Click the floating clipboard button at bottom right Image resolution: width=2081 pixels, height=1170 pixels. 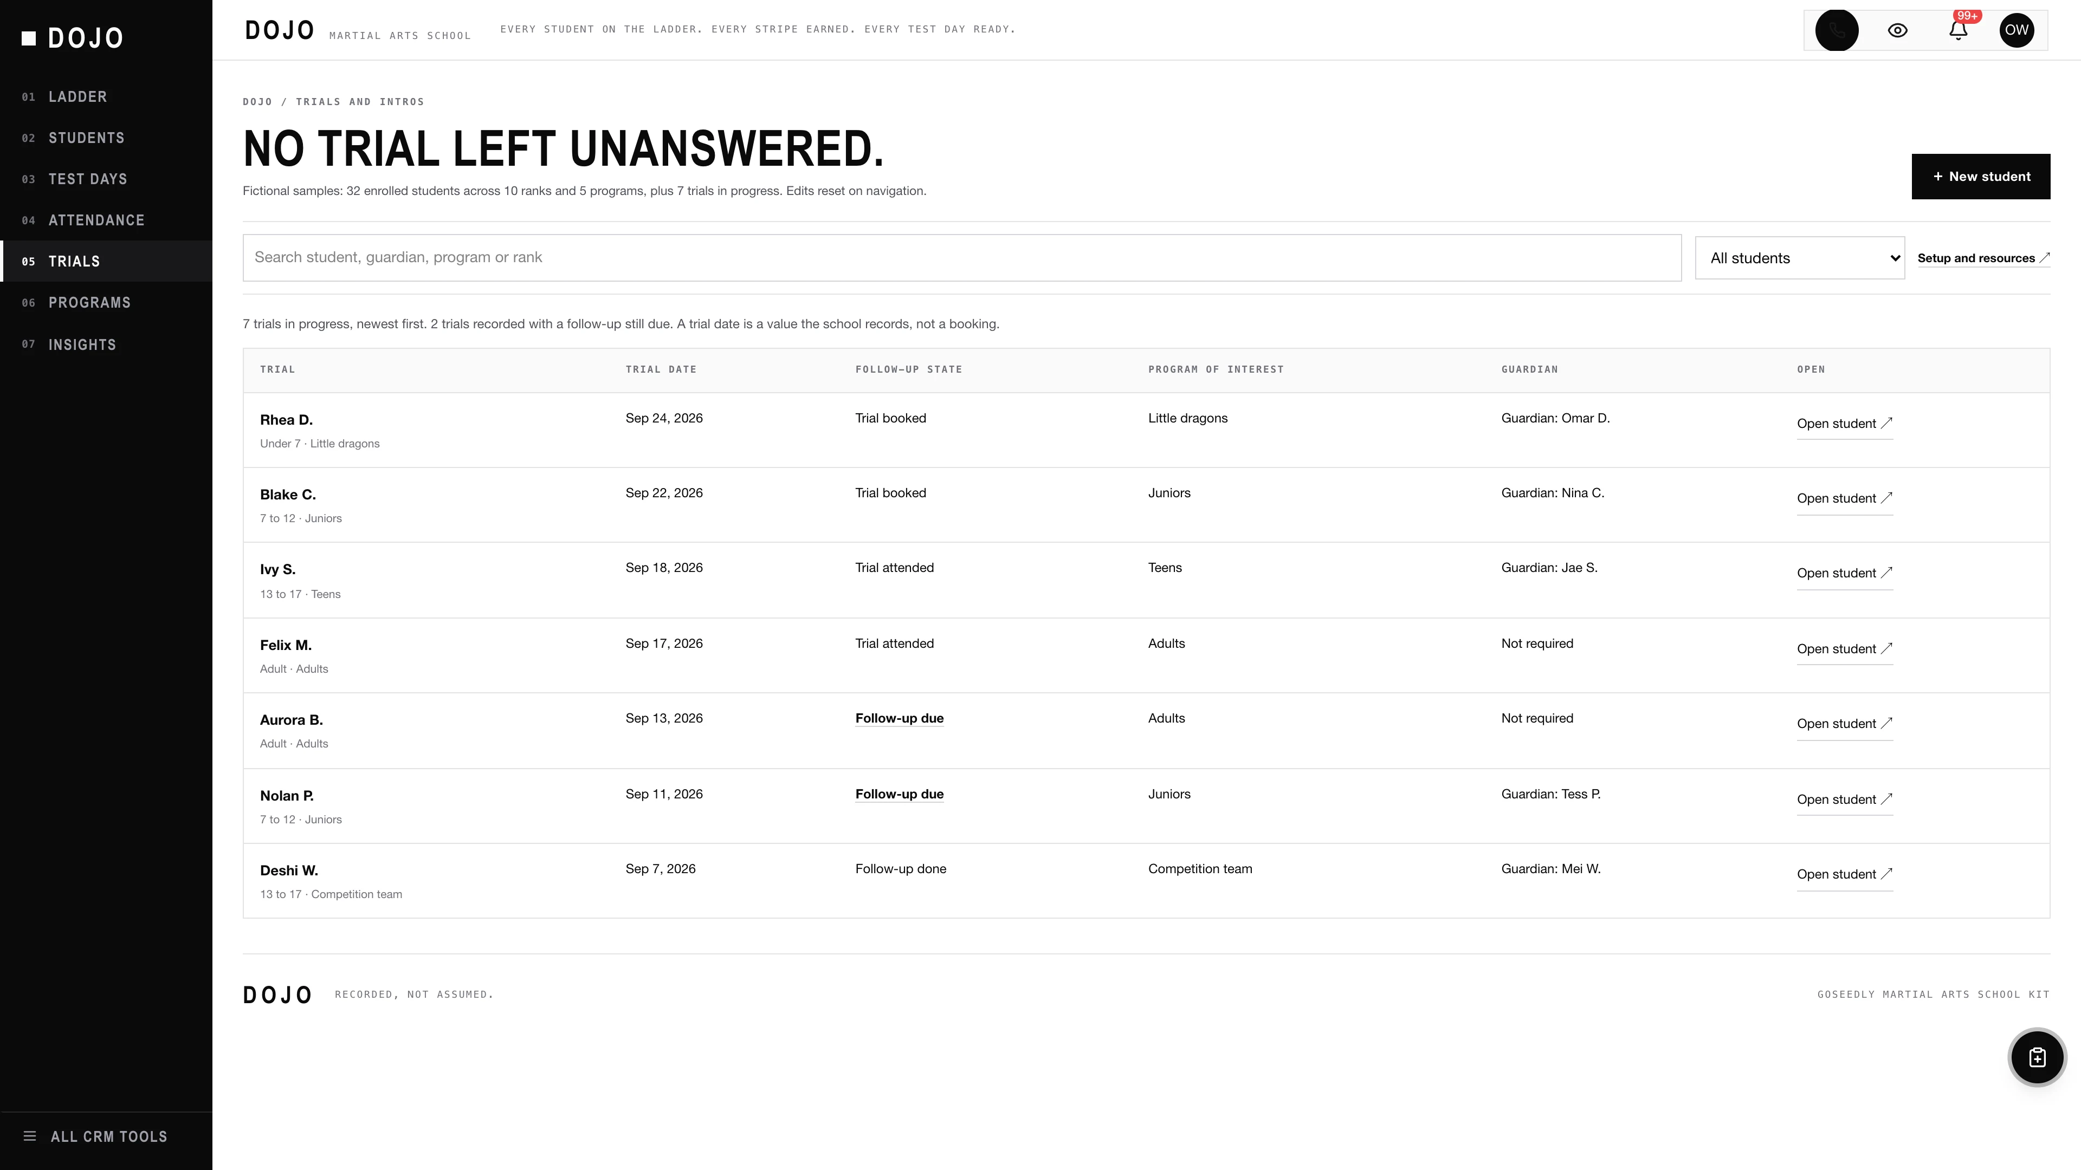pos(2037,1057)
